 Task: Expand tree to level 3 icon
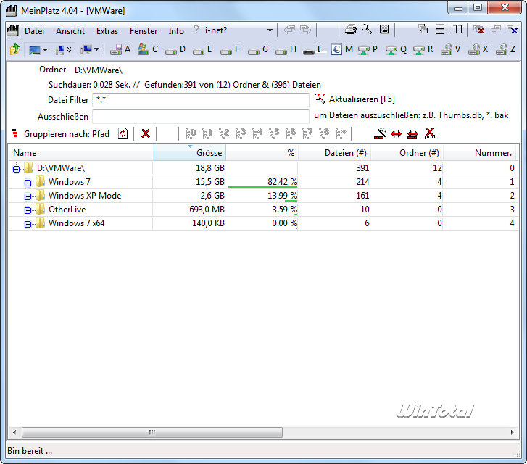[241, 133]
